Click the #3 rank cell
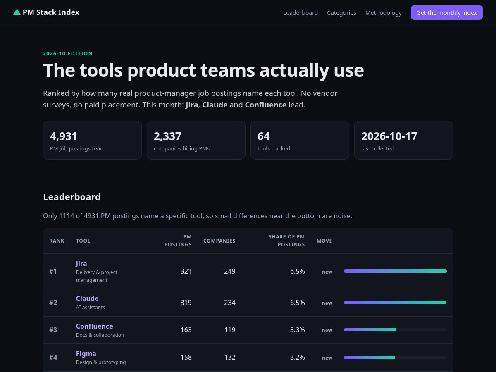 tap(53, 330)
